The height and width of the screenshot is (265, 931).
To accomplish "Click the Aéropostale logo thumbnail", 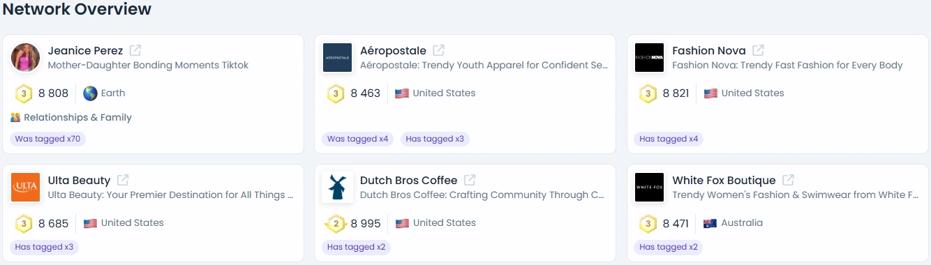I will 338,58.
